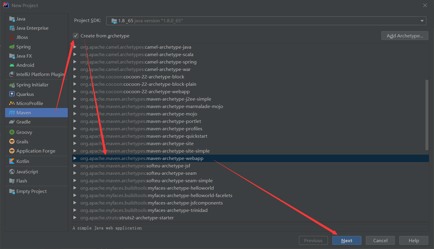Expand cocoon-22-archetype-block node
The width and height of the screenshot is (434, 249).
coord(75,77)
